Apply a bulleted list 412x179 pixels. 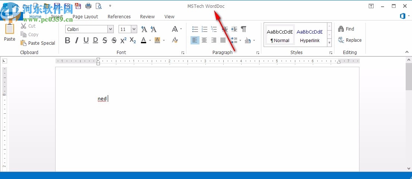tap(195, 29)
